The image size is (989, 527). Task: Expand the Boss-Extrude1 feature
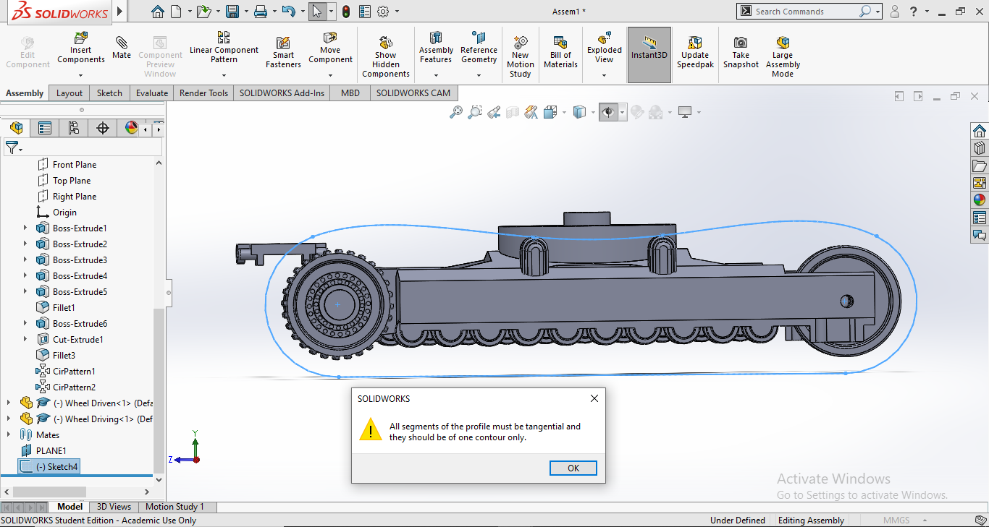25,228
